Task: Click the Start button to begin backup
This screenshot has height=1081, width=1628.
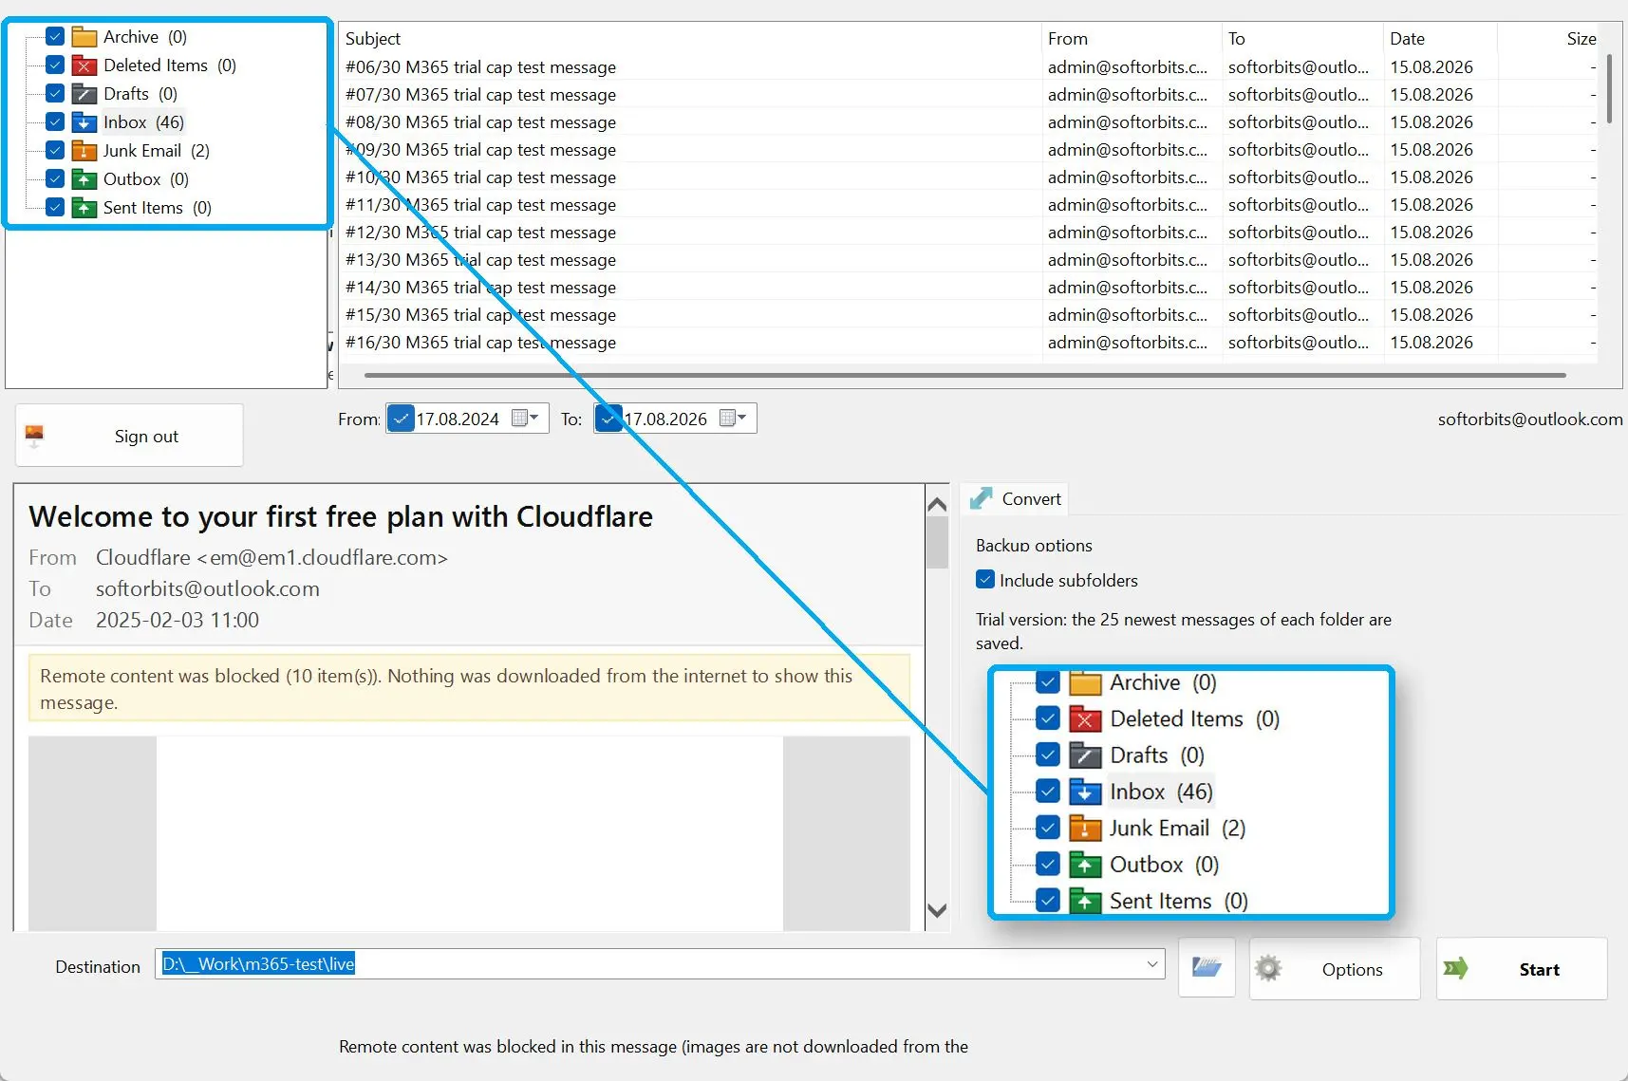Action: 1522,969
